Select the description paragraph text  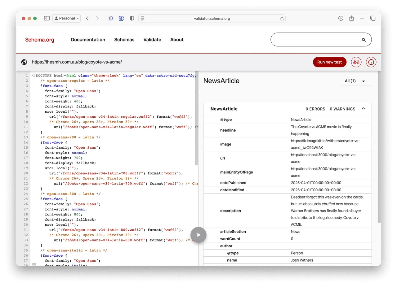(x=327, y=211)
